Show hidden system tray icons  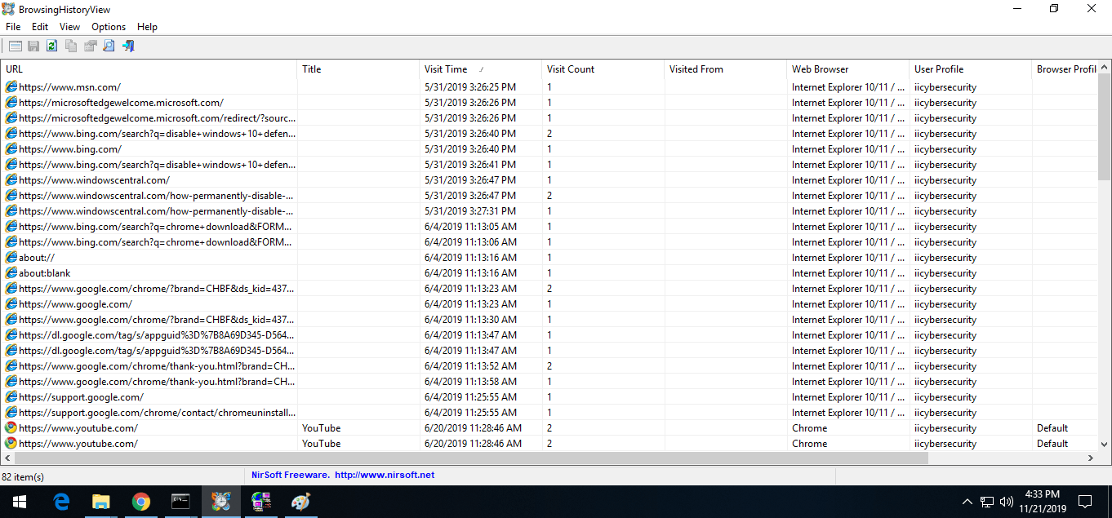pos(967,502)
